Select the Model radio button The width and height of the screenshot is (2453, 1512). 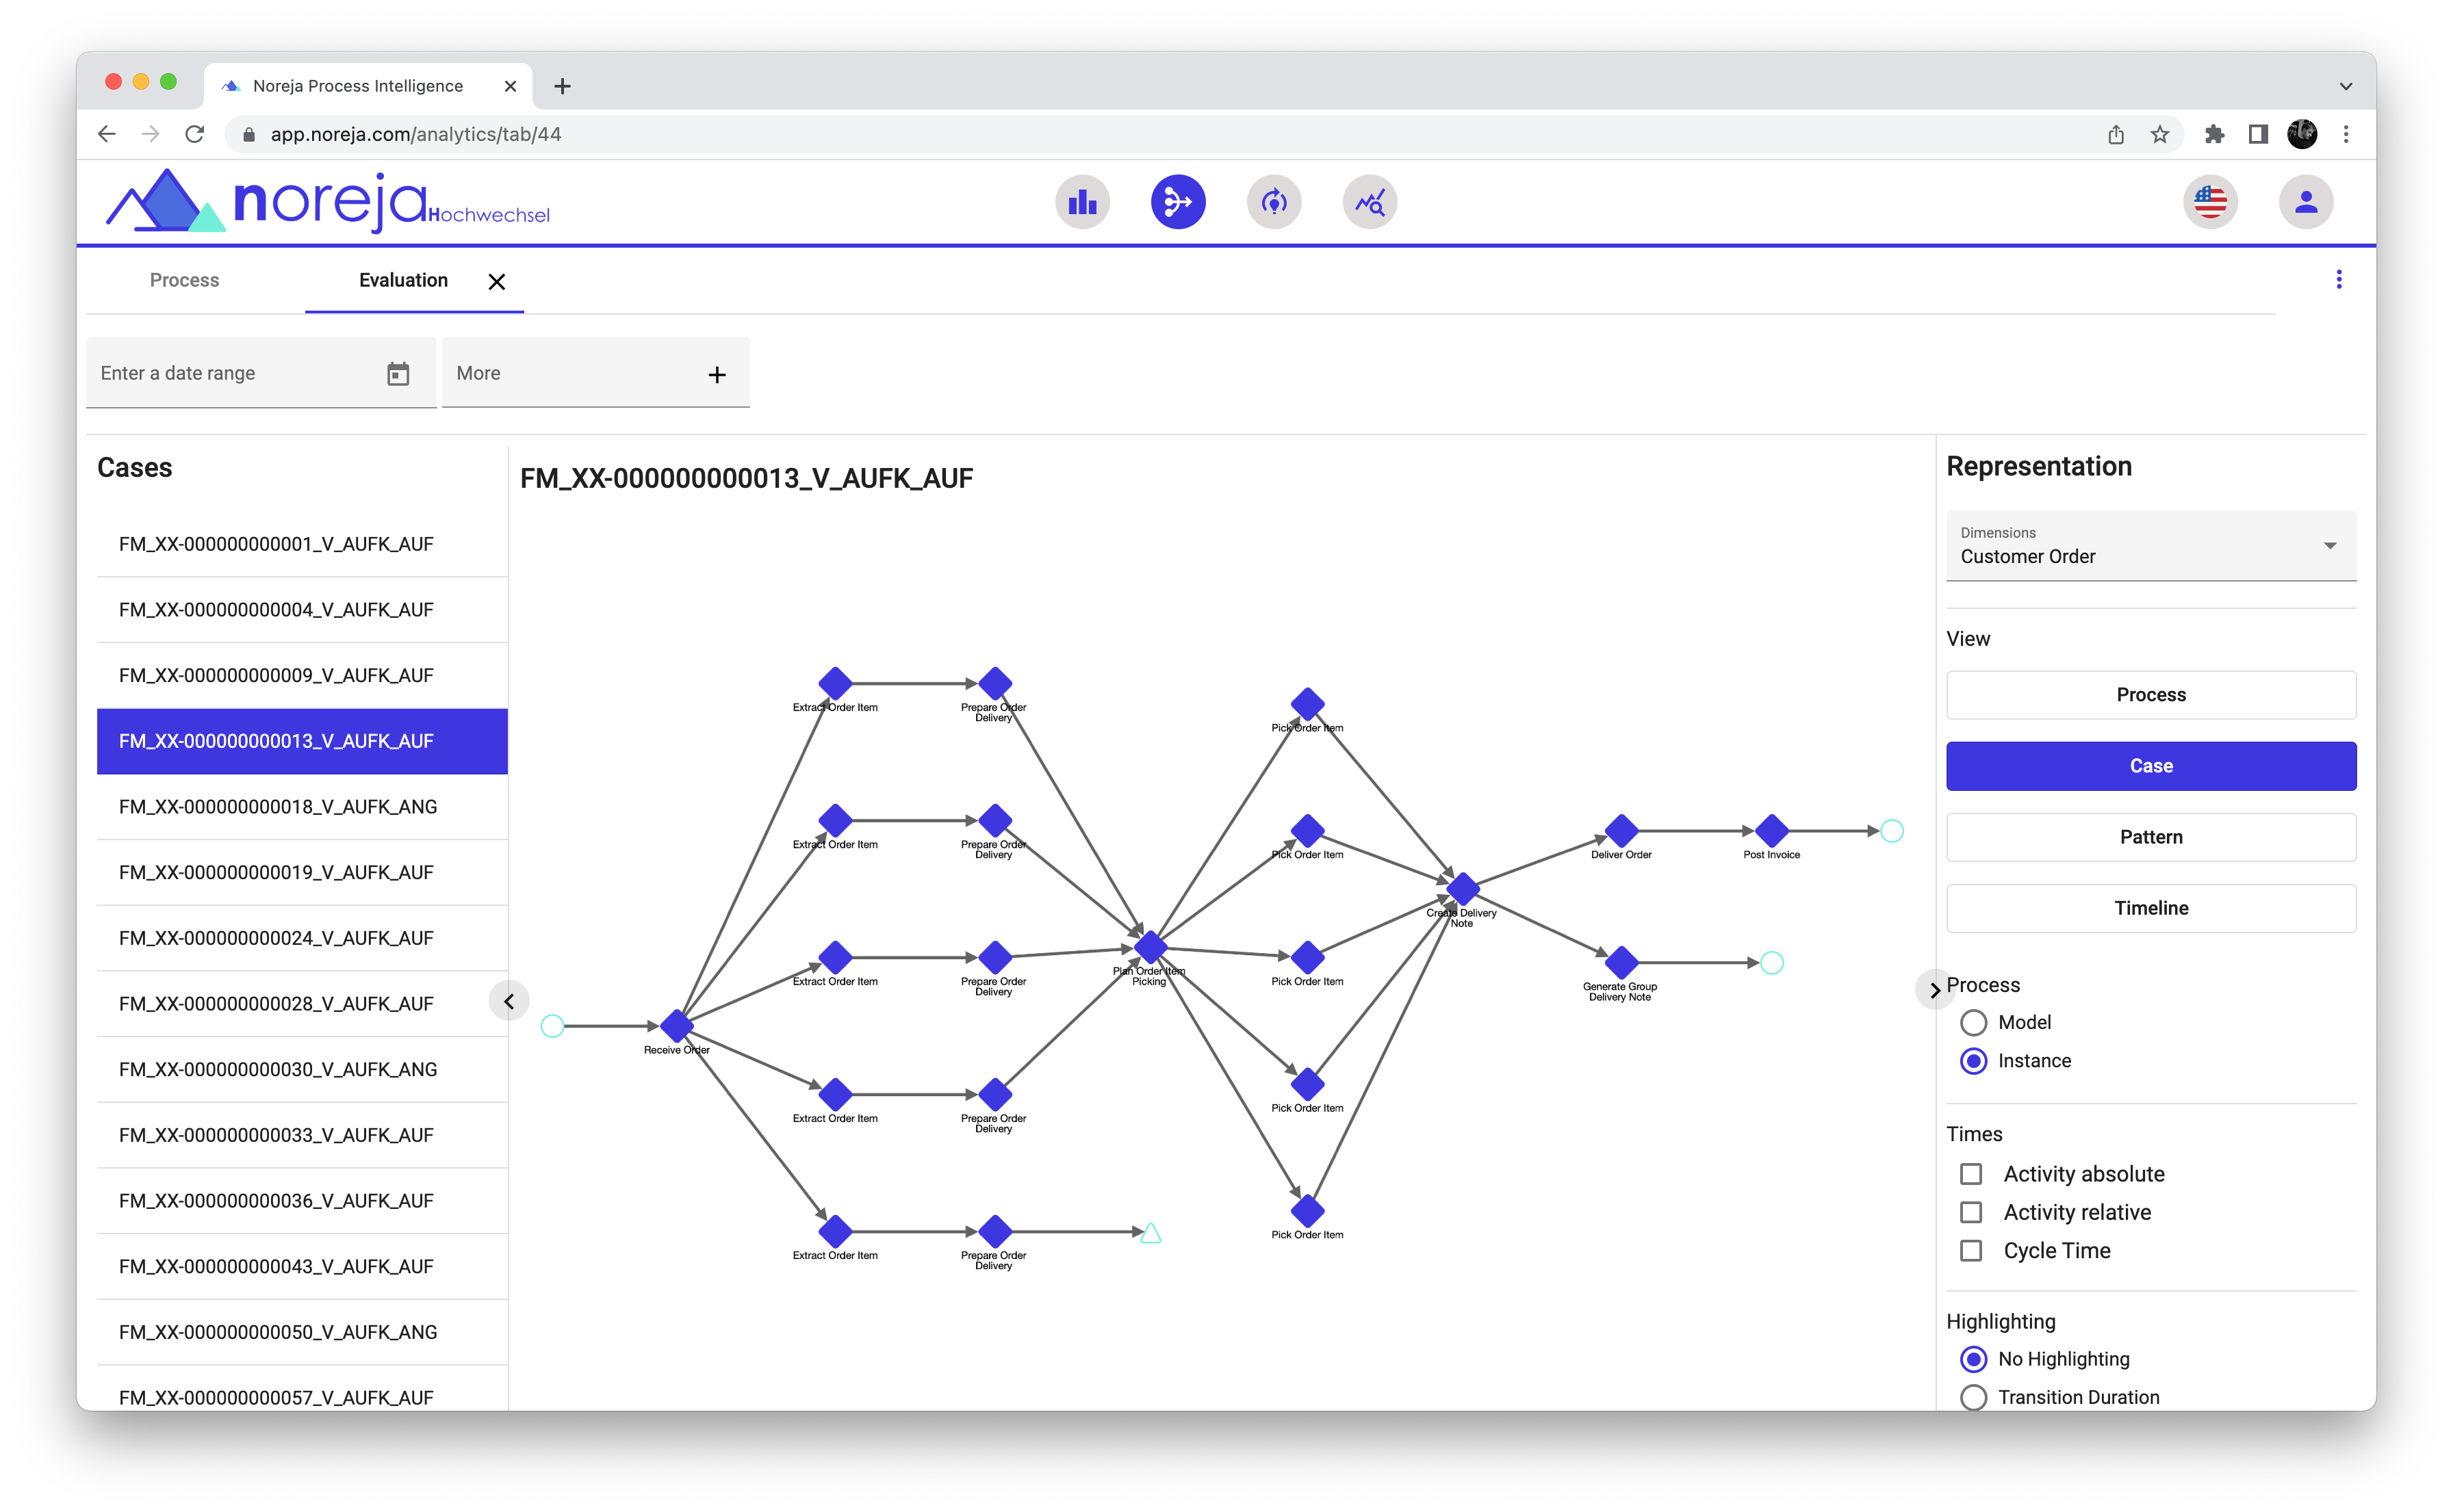(x=1974, y=1023)
